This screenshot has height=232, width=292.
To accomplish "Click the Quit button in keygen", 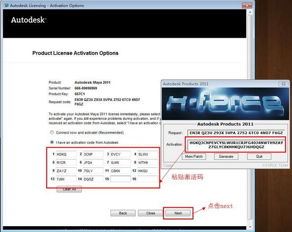I will click(x=259, y=157).
